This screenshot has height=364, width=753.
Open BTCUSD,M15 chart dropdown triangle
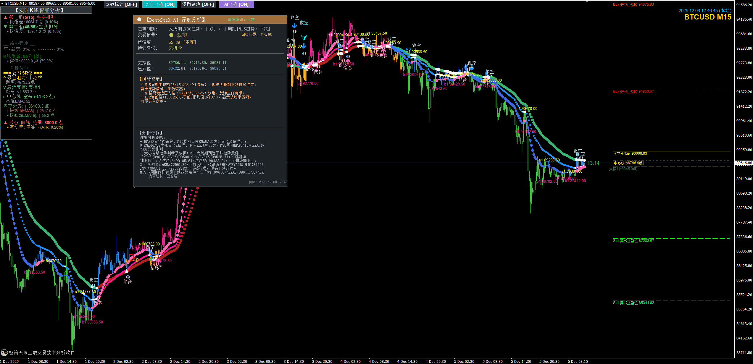tap(2, 4)
